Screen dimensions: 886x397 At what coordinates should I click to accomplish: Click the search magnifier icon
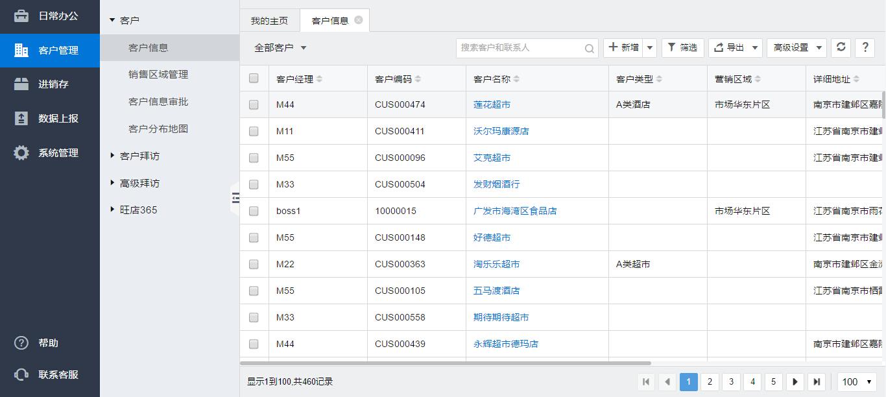[x=589, y=48]
